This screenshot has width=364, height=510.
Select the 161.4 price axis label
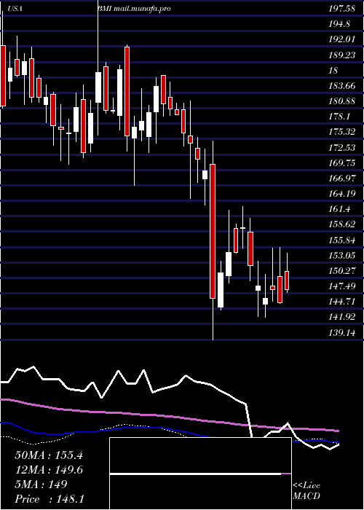point(339,209)
